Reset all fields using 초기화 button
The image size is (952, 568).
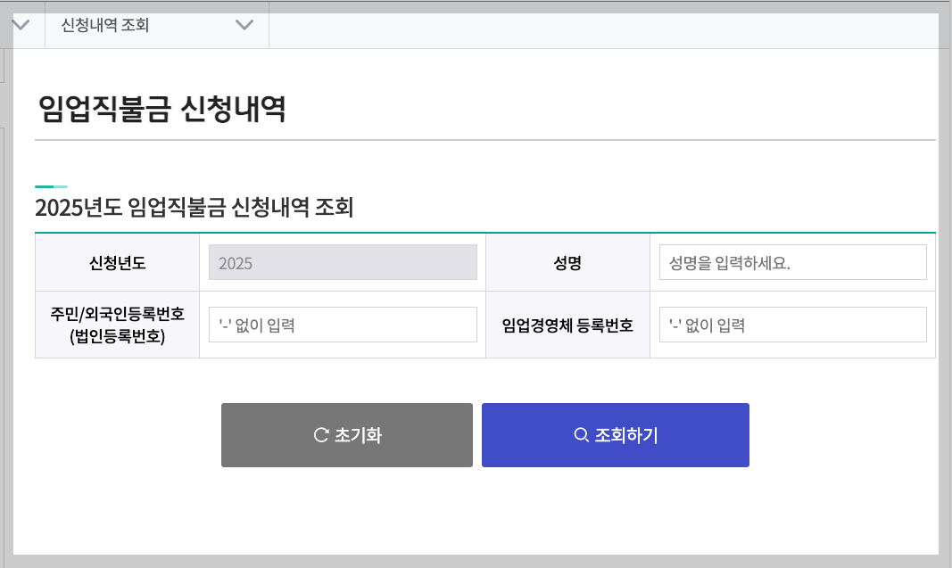[347, 434]
